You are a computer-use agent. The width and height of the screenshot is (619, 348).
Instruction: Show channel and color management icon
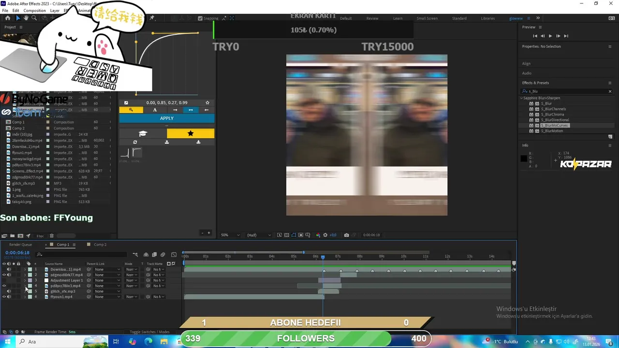pos(318,235)
